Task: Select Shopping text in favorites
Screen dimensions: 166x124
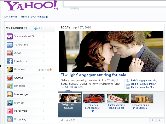Action: pos(20,119)
